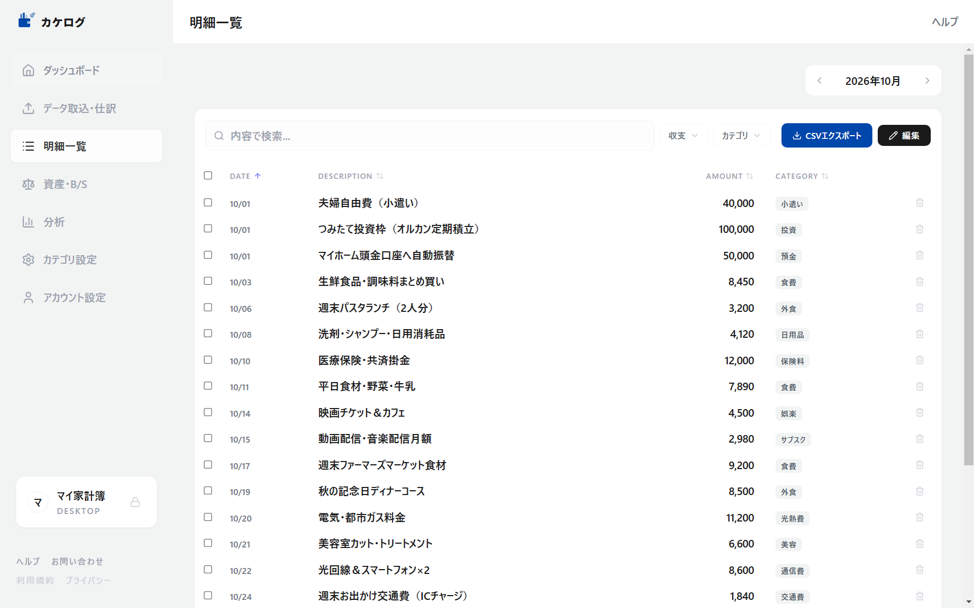Click the 編集 button
This screenshot has width=974, height=608.
coord(904,136)
